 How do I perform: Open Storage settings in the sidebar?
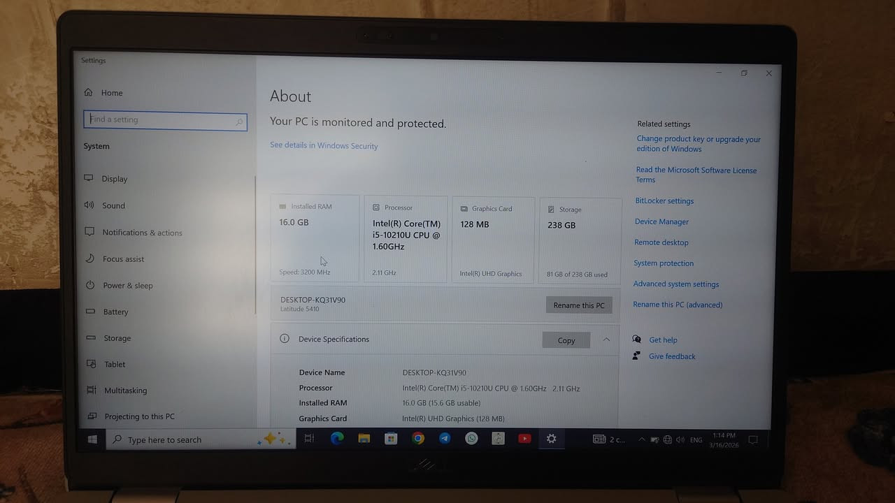click(x=117, y=338)
